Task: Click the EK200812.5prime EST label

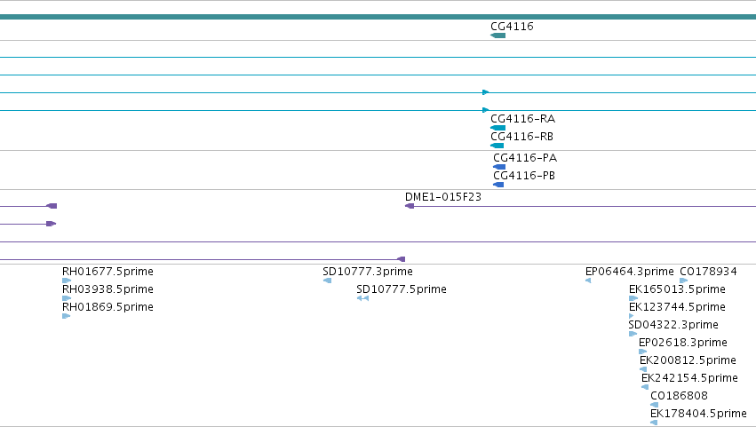Action: [x=688, y=360]
